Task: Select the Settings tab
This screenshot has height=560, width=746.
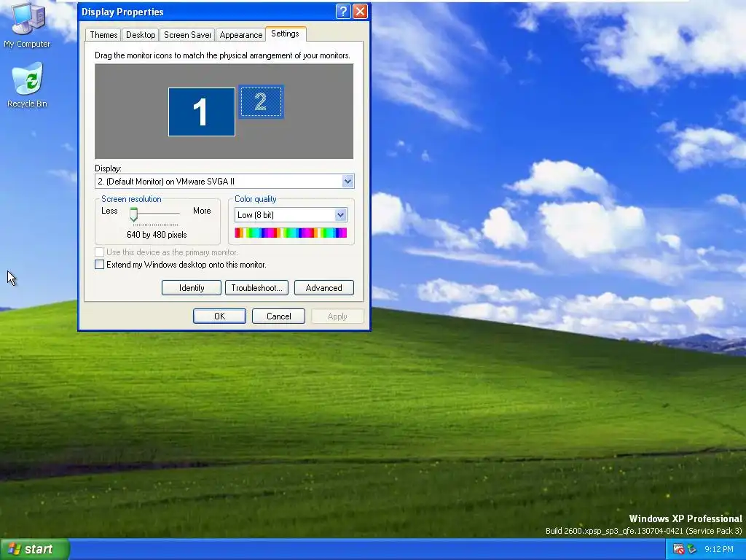Action: [285, 34]
